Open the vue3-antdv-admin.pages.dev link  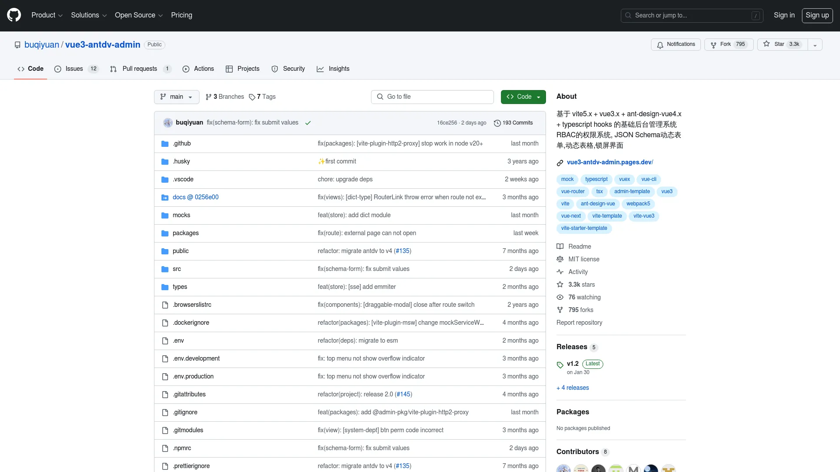click(x=610, y=163)
